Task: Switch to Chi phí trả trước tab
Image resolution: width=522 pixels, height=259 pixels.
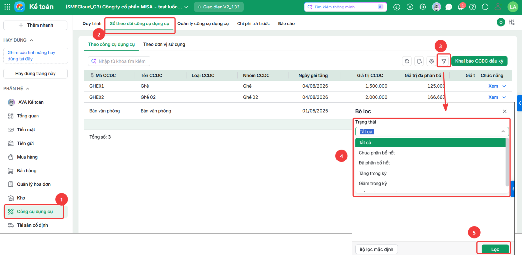Action: click(253, 23)
